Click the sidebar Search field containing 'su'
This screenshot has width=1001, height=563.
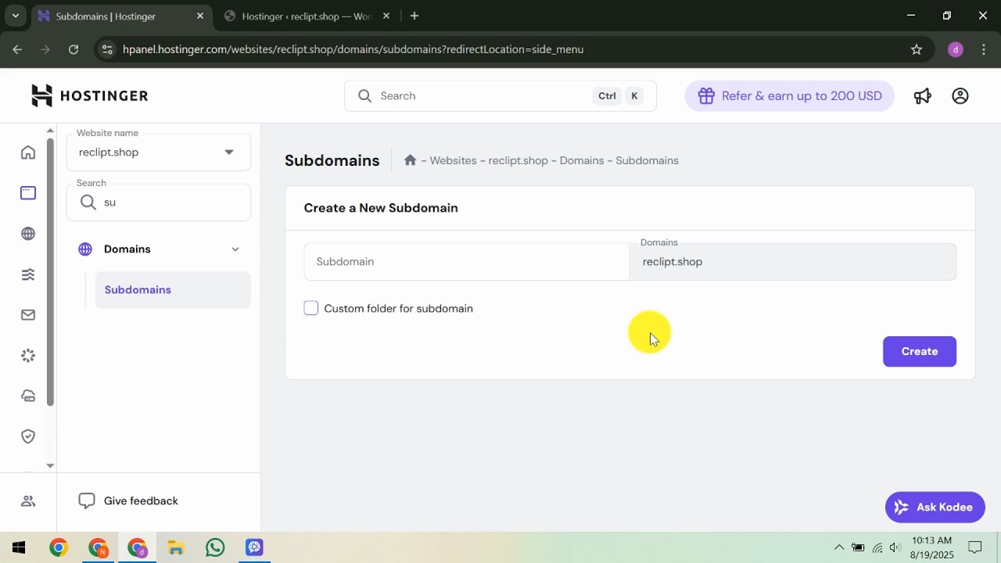pyautogui.click(x=159, y=202)
